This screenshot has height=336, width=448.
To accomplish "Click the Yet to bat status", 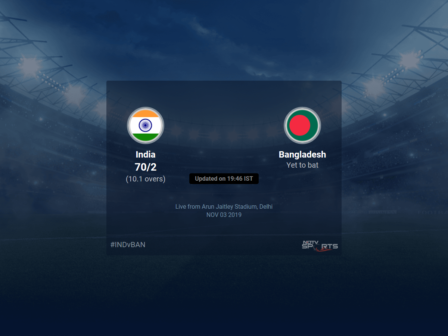I will coord(302,165).
